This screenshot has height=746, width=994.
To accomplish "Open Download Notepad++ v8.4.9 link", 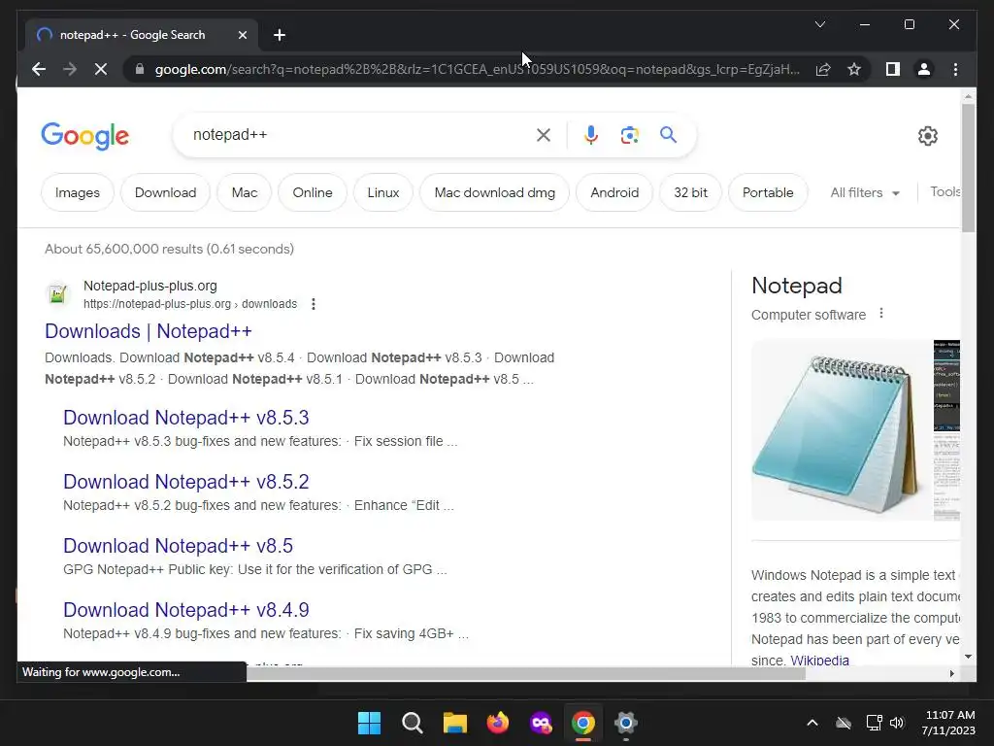I will tap(185, 610).
